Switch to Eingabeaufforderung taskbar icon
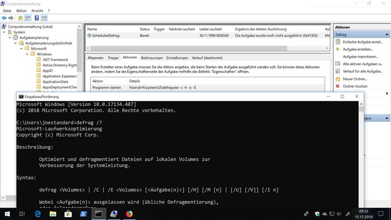The image size is (391, 220). [99, 214]
